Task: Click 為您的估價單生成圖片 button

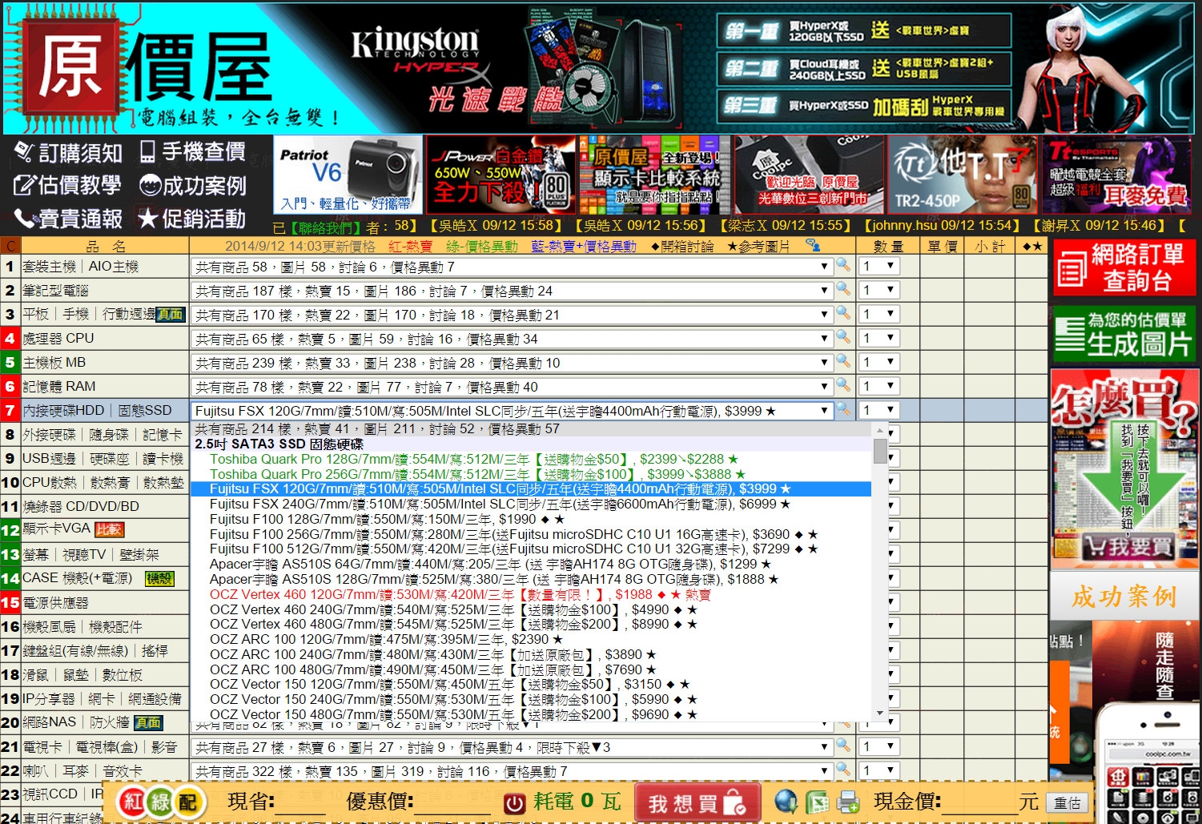Action: pyautogui.click(x=1124, y=333)
